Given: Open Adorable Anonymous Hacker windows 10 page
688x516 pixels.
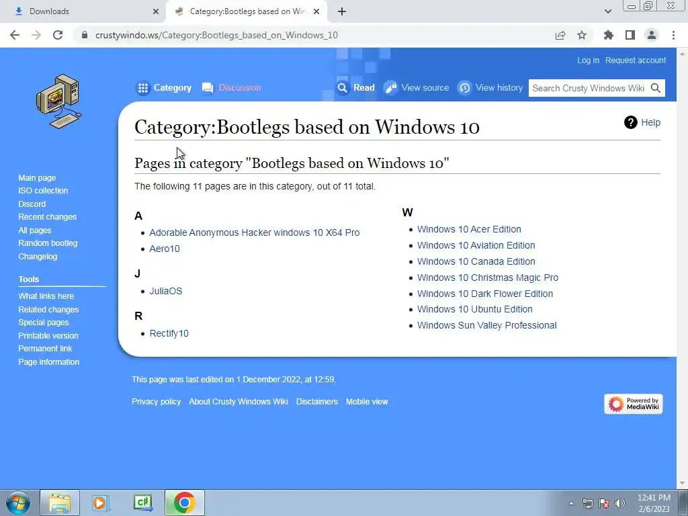Looking at the screenshot, I should click(x=254, y=232).
